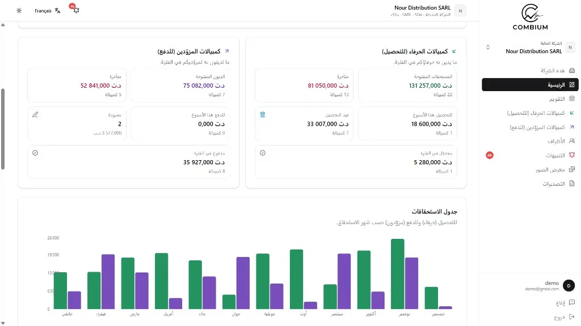This screenshot has width=581, height=326.
Task: Open التنبيهات alerts menu item
Action: click(530, 155)
